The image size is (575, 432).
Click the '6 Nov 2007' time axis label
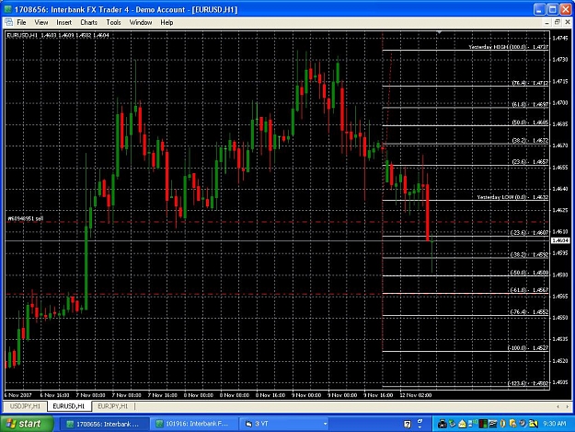tap(18, 395)
